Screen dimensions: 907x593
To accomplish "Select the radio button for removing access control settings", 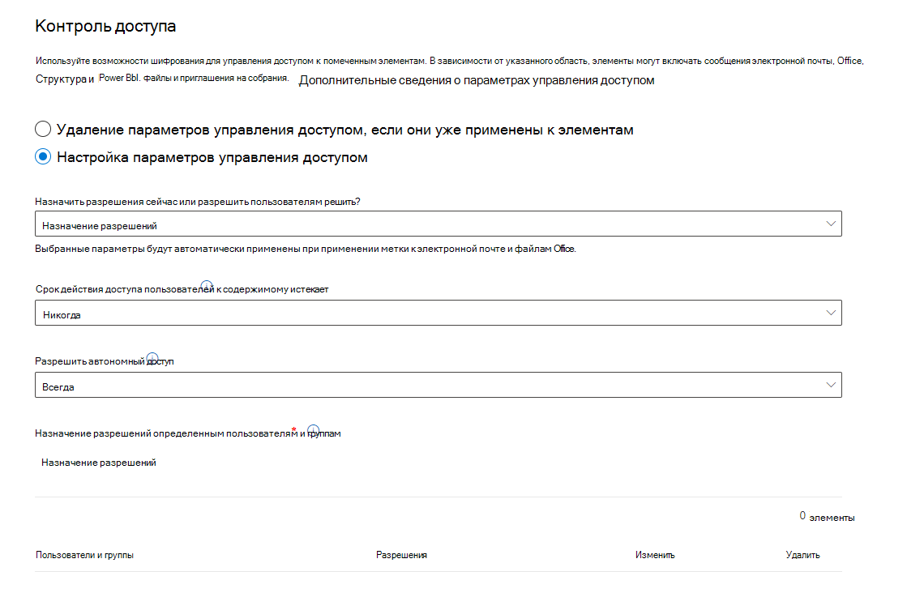I will pos(43,129).
